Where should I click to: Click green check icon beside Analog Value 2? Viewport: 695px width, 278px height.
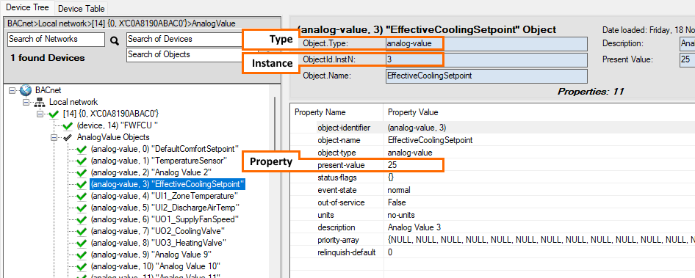click(82, 172)
